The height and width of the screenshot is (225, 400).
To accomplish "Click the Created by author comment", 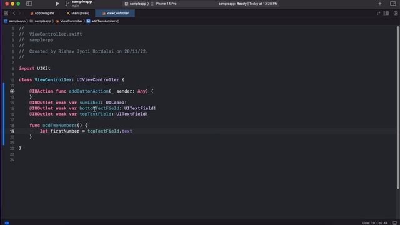I will tap(83, 51).
